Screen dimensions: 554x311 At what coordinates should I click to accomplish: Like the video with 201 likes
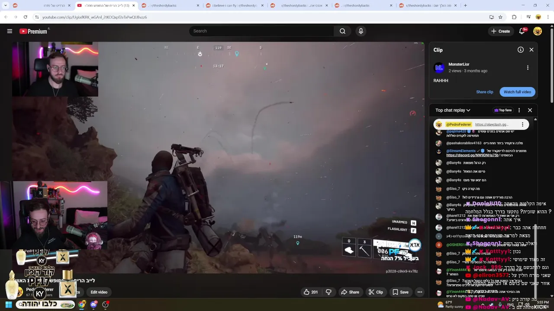click(311, 292)
